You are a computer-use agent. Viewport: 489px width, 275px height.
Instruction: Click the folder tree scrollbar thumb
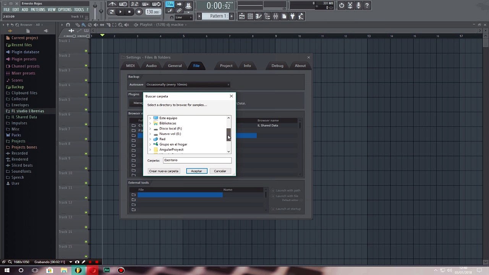point(228,135)
